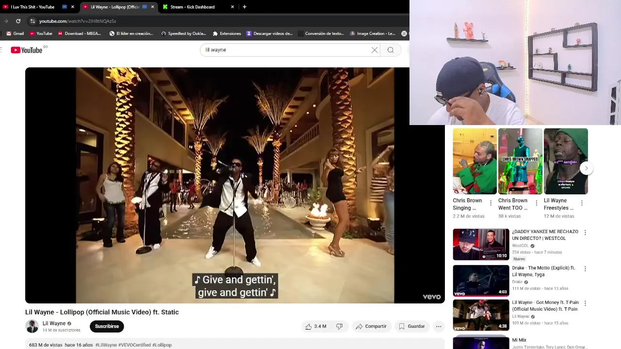The image size is (621, 349).
Task: Click the magnifier search button
Action: point(391,50)
